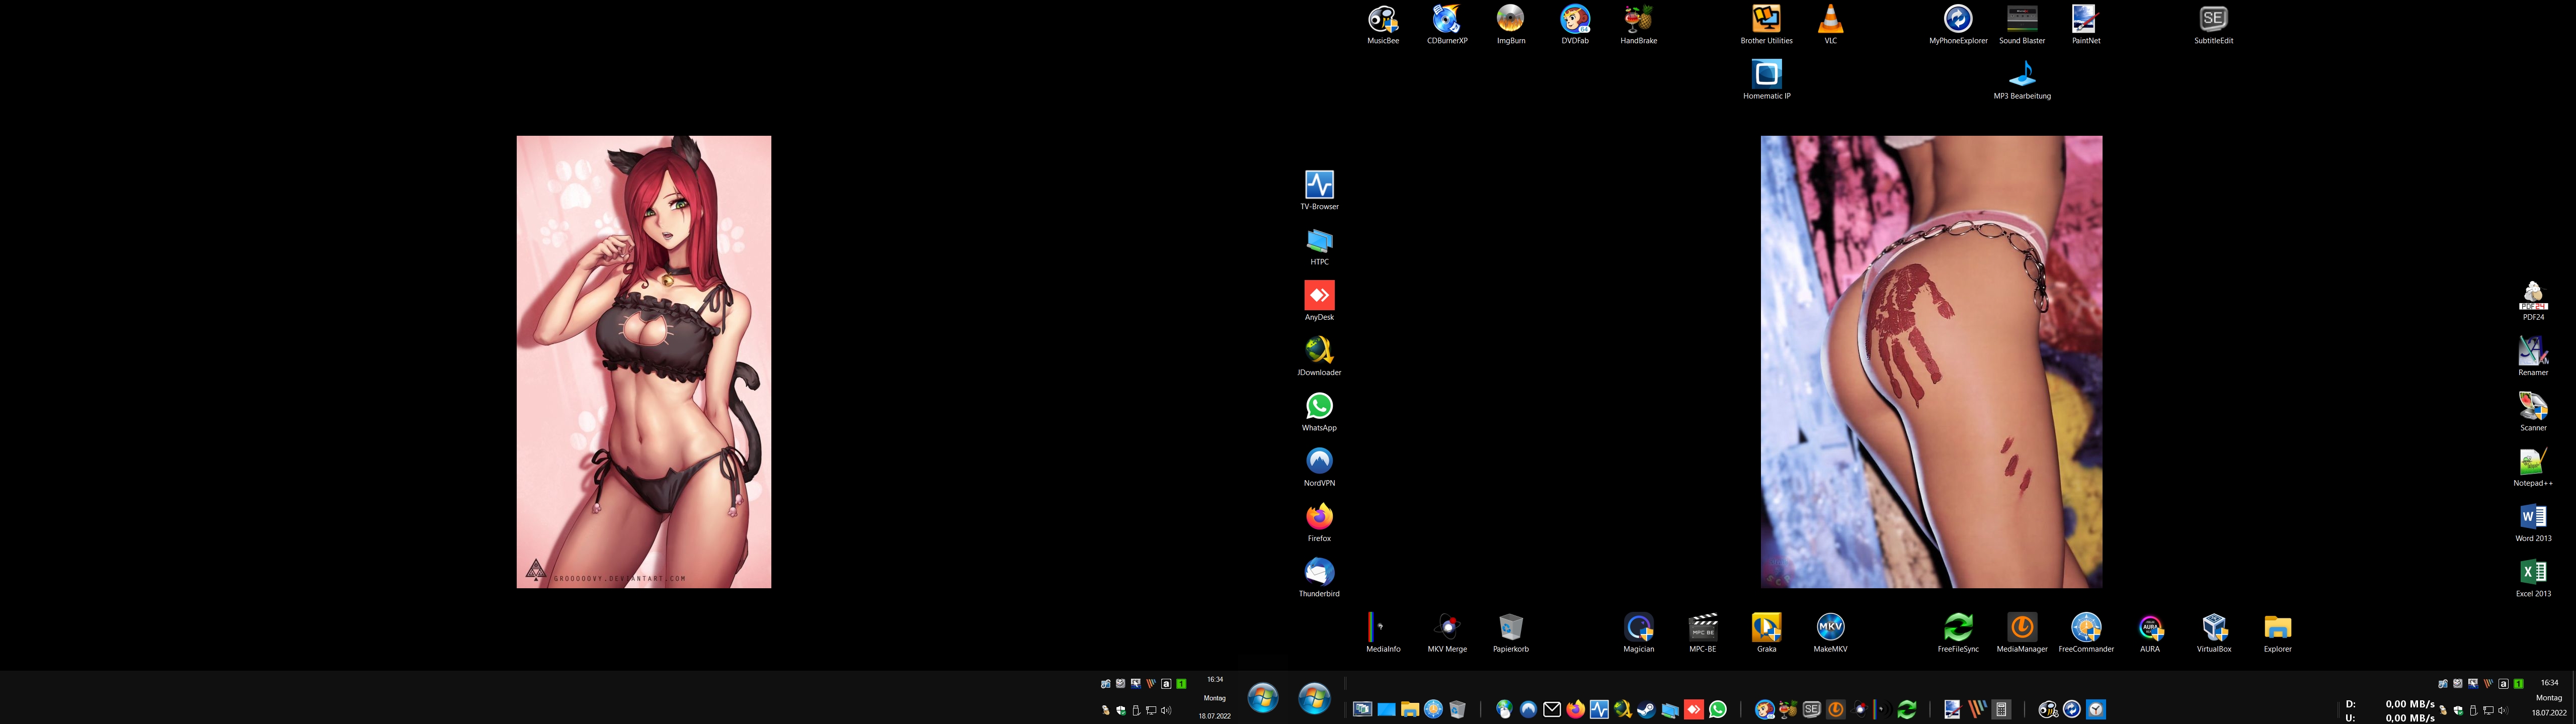Click the download speed 'D: 0,00 MB/s' readout

(x=2390, y=704)
